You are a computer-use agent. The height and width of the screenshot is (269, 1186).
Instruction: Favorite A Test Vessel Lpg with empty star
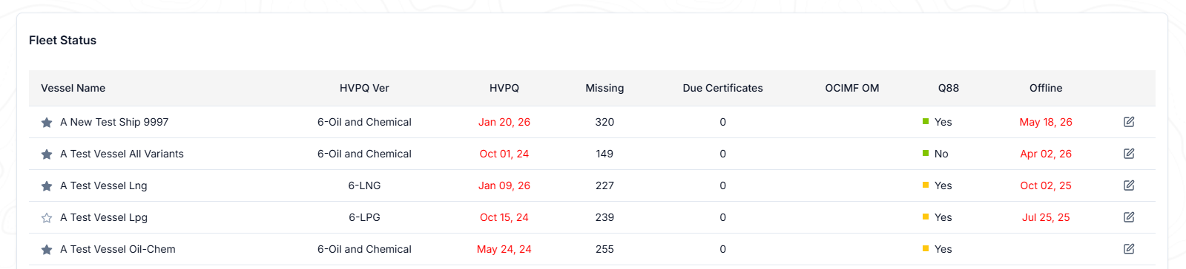(x=47, y=218)
